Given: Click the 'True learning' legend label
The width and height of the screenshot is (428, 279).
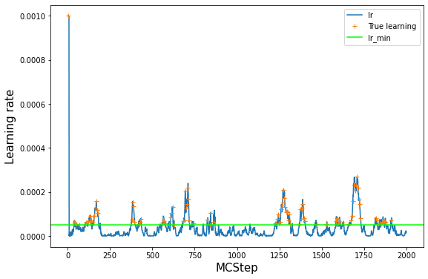Looking at the screenshot, I should tap(392, 26).
